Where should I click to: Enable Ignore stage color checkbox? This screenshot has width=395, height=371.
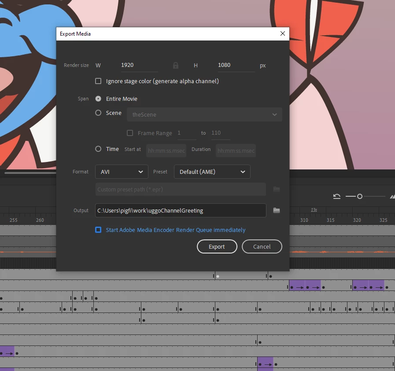point(98,81)
